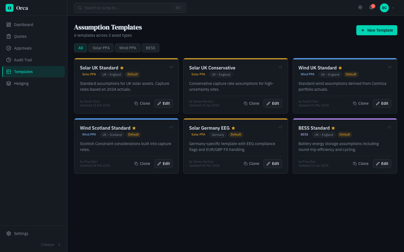Open notifications bell icon
Image resolution: width=404 pixels, height=252 pixels.
(x=371, y=8)
